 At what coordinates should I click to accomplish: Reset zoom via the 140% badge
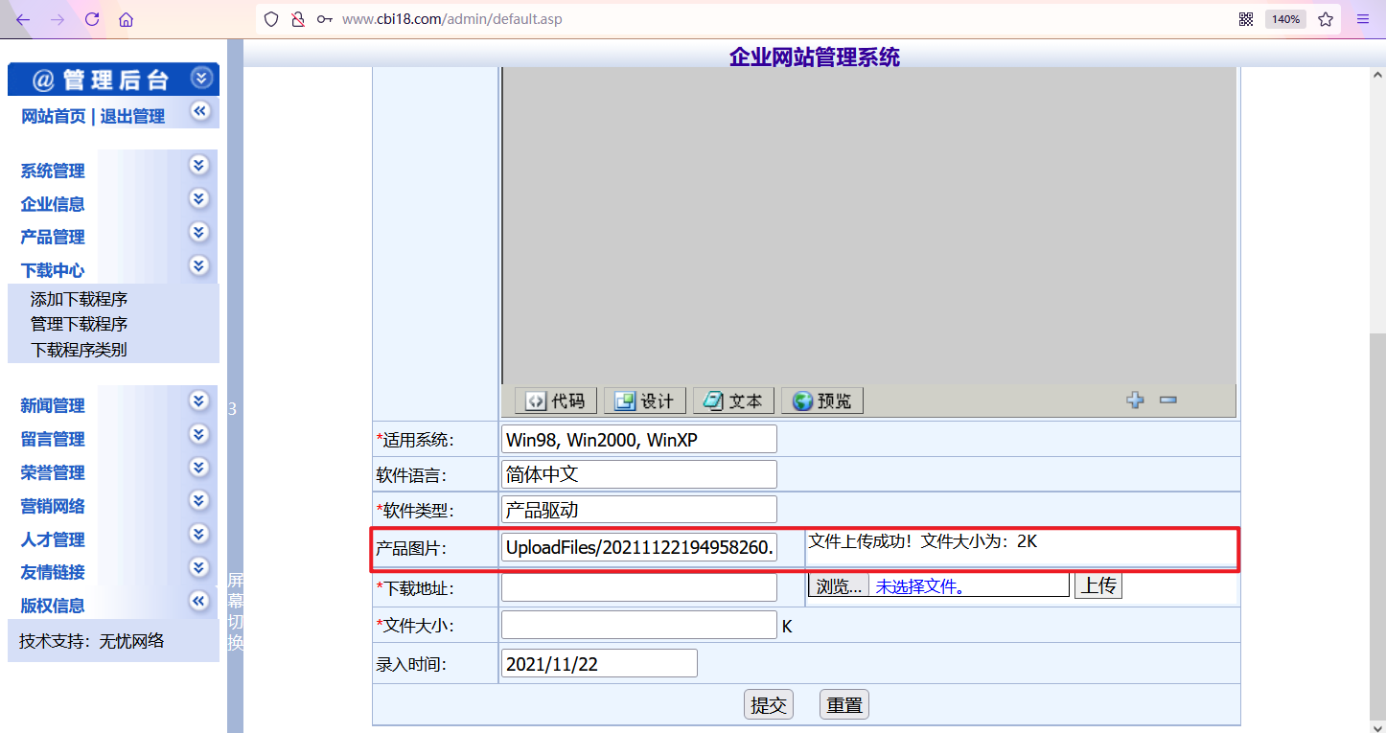pyautogui.click(x=1285, y=19)
